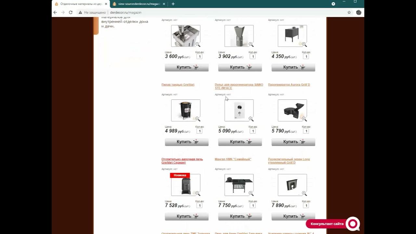Screen dimensions: 416x234
Task: Edit quantity for Пилав тандыр GrelVari
Action: [199, 131]
